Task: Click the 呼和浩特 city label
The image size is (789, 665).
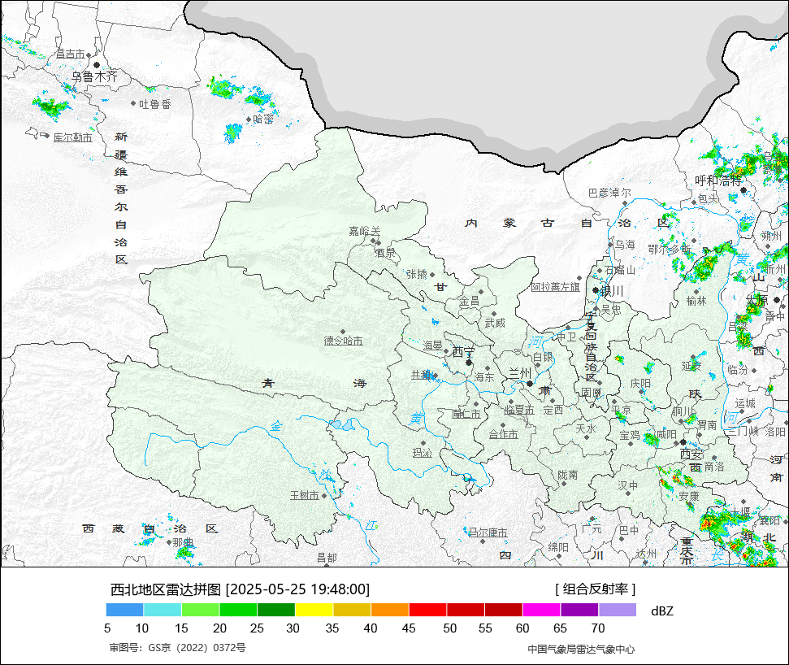Action: (718, 180)
